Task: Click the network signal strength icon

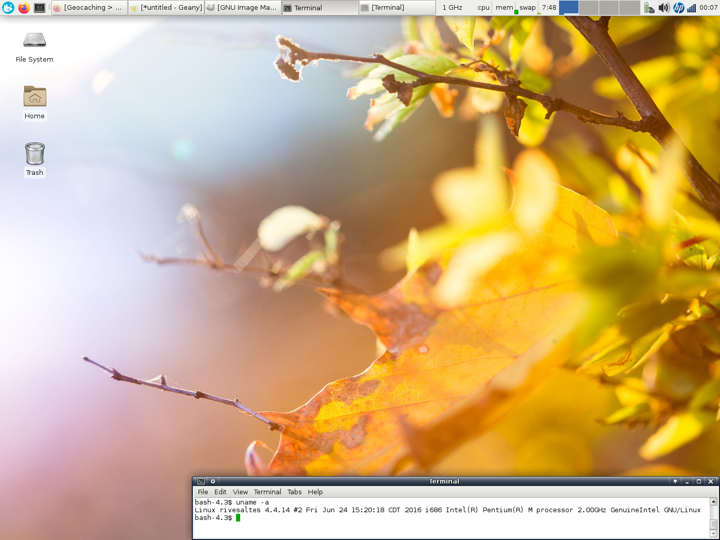Action: click(692, 8)
